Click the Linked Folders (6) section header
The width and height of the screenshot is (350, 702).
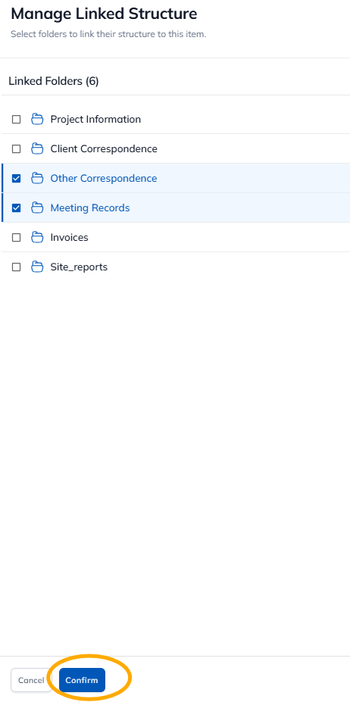(x=54, y=81)
